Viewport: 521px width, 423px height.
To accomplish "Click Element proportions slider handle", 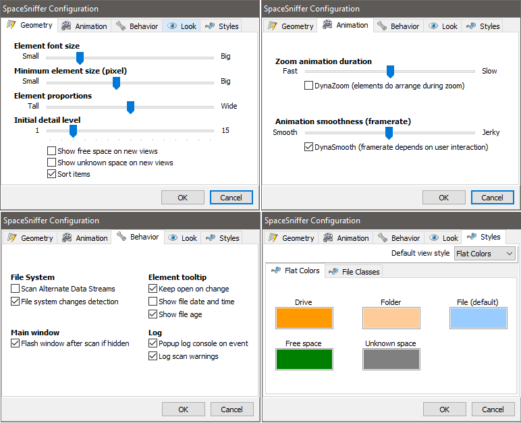I will 130,107.
